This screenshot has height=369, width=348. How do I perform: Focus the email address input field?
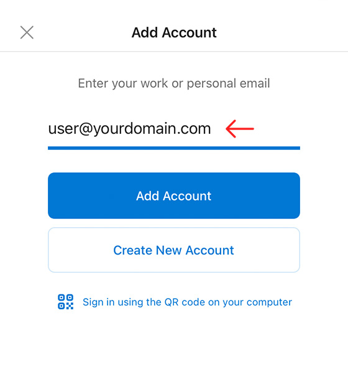coord(174,129)
